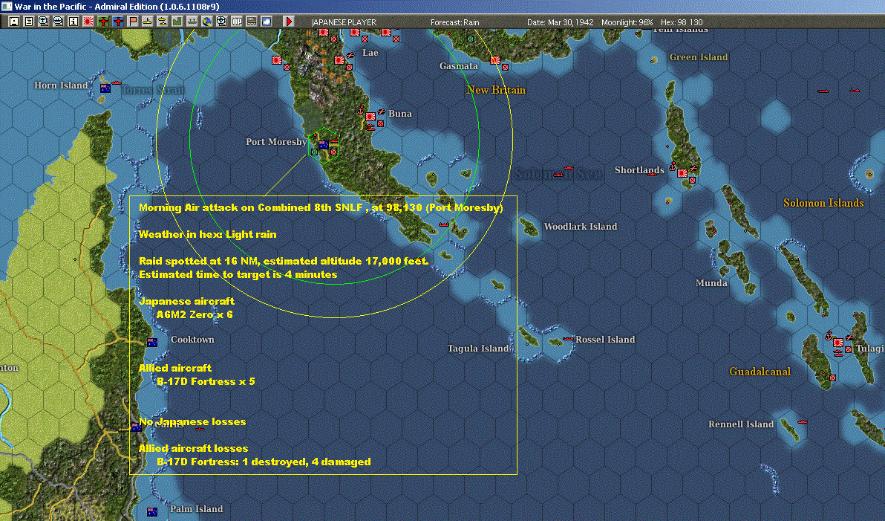The height and width of the screenshot is (521, 885).
Task: Select the Japanese flag base at Gasmata
Action: point(495,60)
